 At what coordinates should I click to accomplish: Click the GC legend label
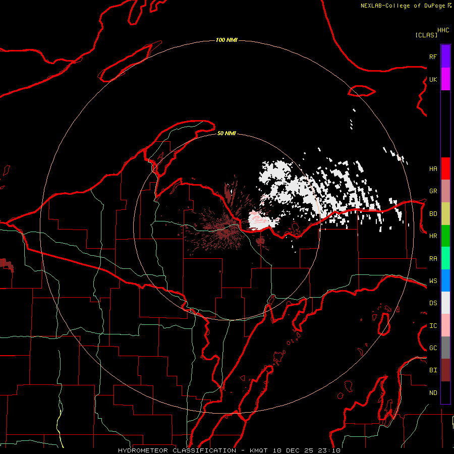click(x=433, y=348)
